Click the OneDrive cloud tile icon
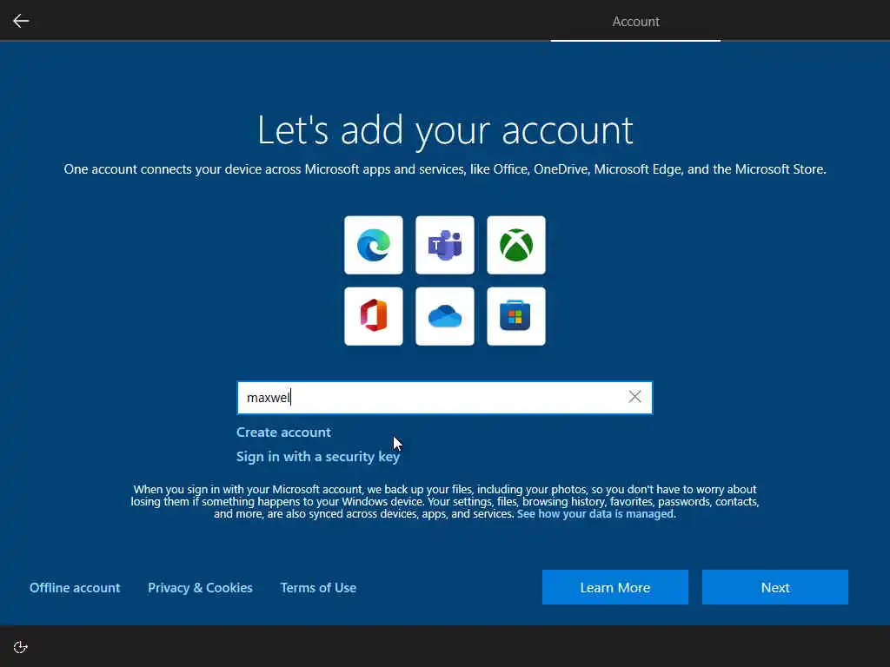890x667 pixels. (x=445, y=316)
